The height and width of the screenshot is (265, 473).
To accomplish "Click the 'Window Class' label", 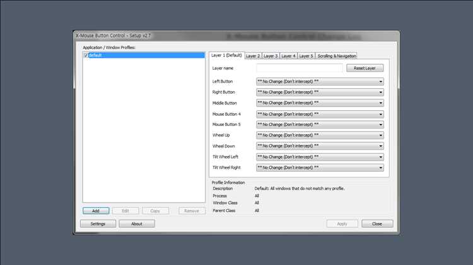I will tap(225, 203).
